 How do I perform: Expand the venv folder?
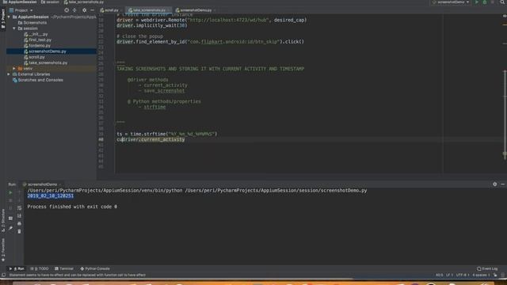pos(14,69)
